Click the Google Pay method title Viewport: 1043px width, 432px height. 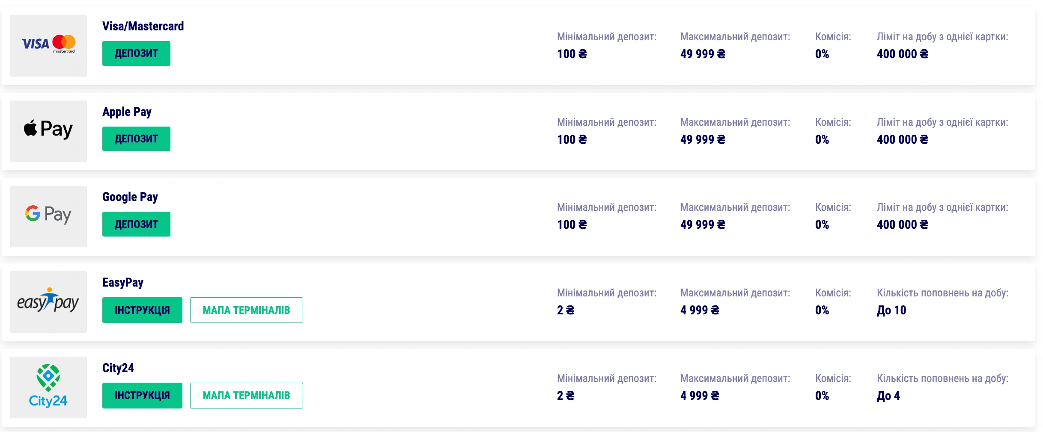click(x=130, y=197)
